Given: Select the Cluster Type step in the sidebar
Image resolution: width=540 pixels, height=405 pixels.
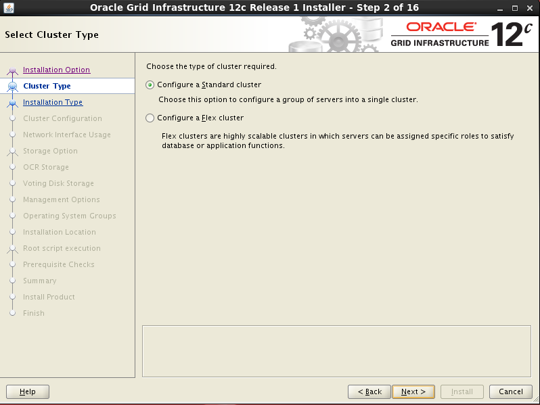Looking at the screenshot, I should (x=47, y=86).
